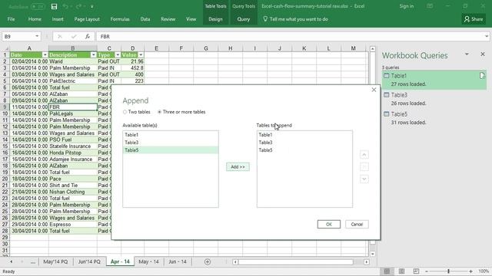Switch to Jun'14 PQ sheet tab

pyautogui.click(x=89, y=261)
